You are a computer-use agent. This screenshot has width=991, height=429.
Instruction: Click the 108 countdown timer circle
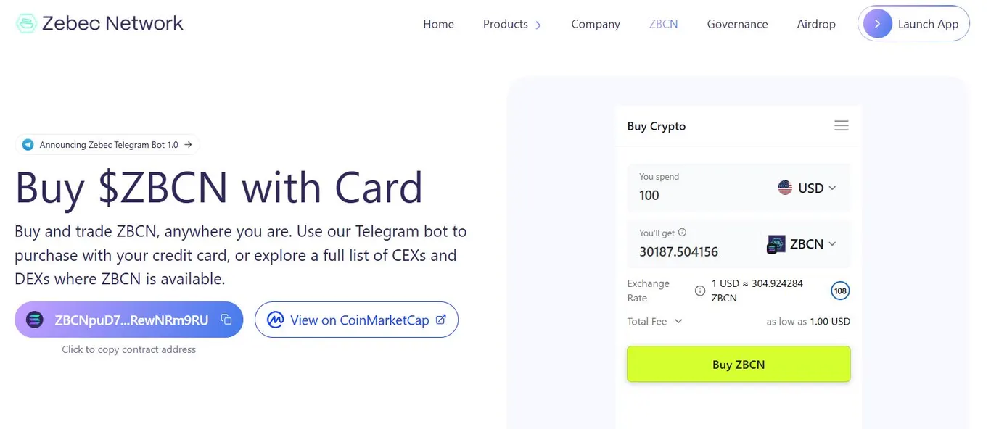840,291
